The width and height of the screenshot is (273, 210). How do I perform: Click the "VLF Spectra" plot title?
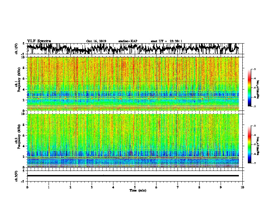pos(39,41)
